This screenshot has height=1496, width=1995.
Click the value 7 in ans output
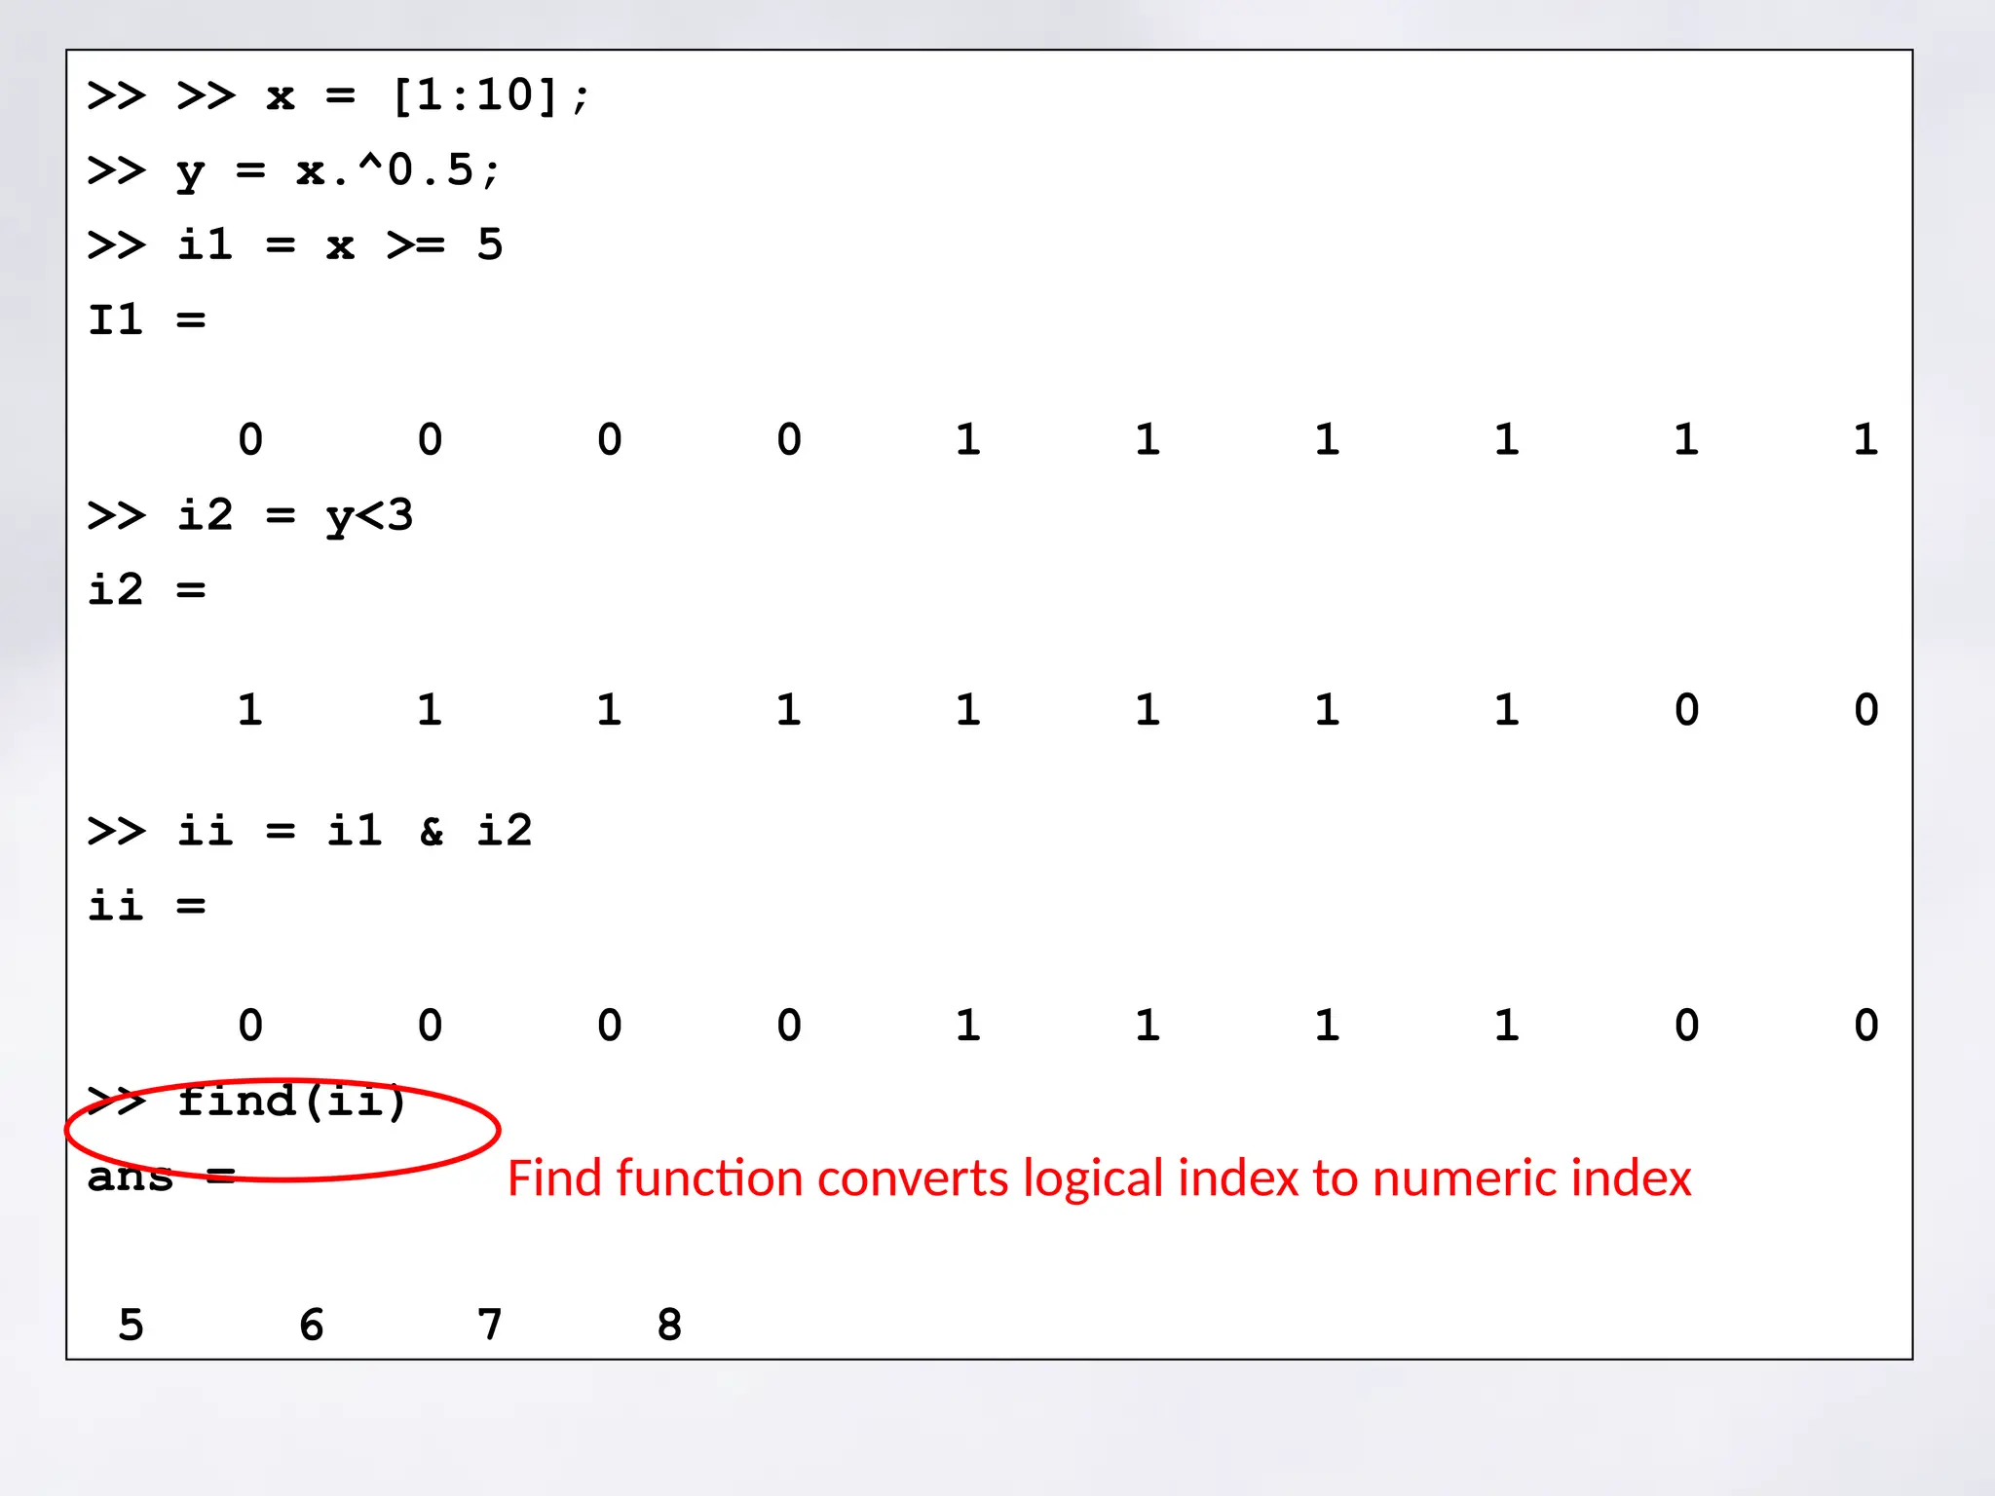pos(490,1325)
